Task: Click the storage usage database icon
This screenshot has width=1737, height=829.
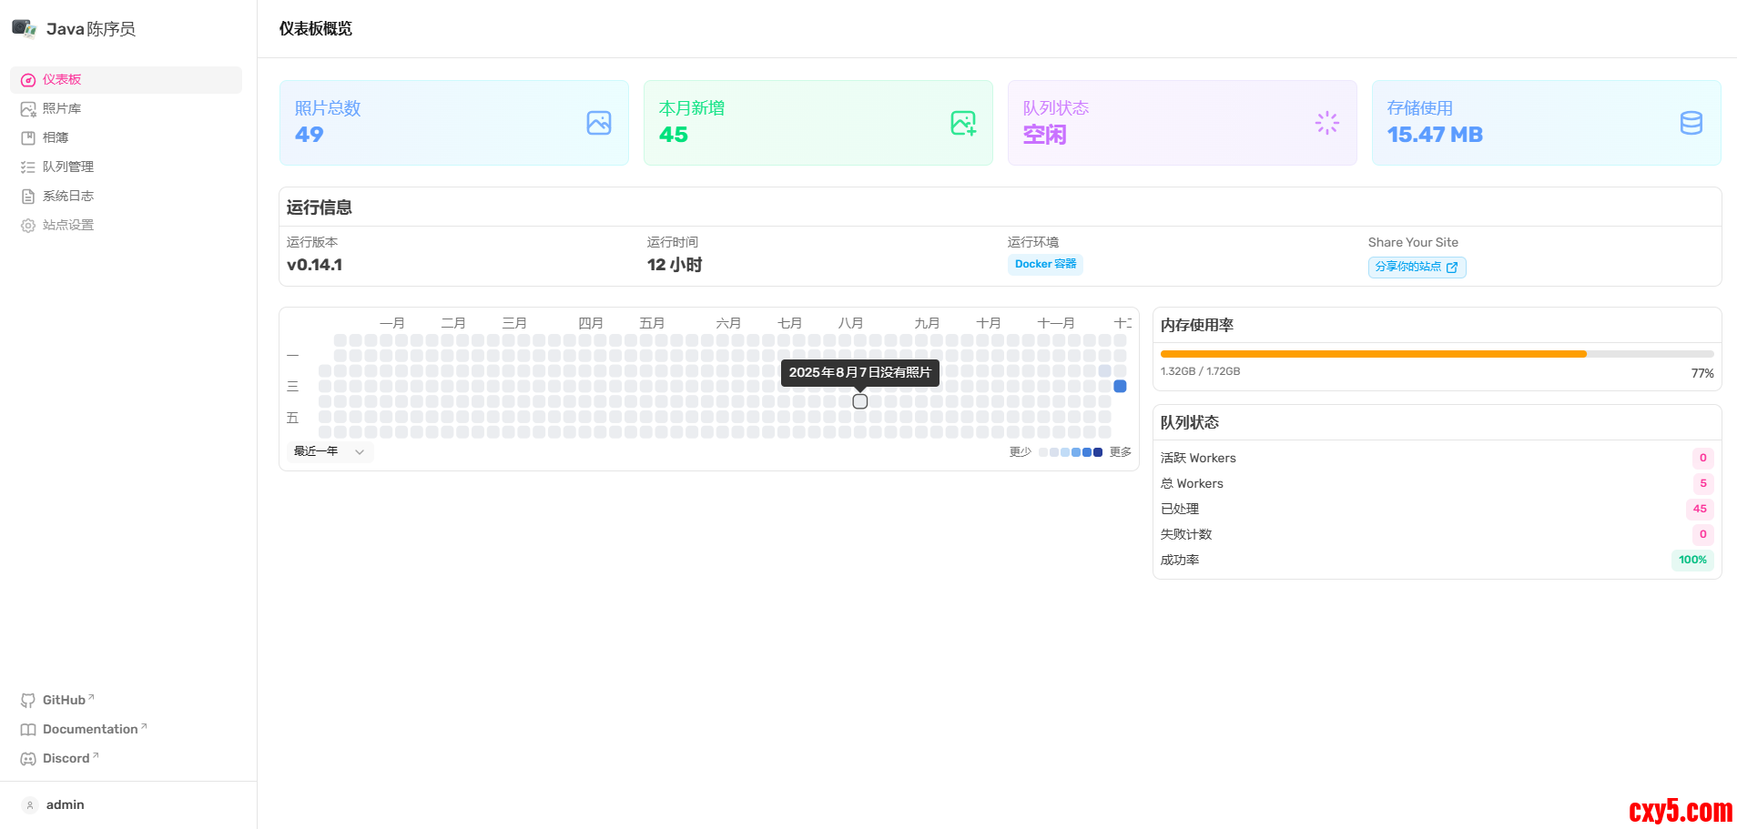Action: coord(1691,123)
